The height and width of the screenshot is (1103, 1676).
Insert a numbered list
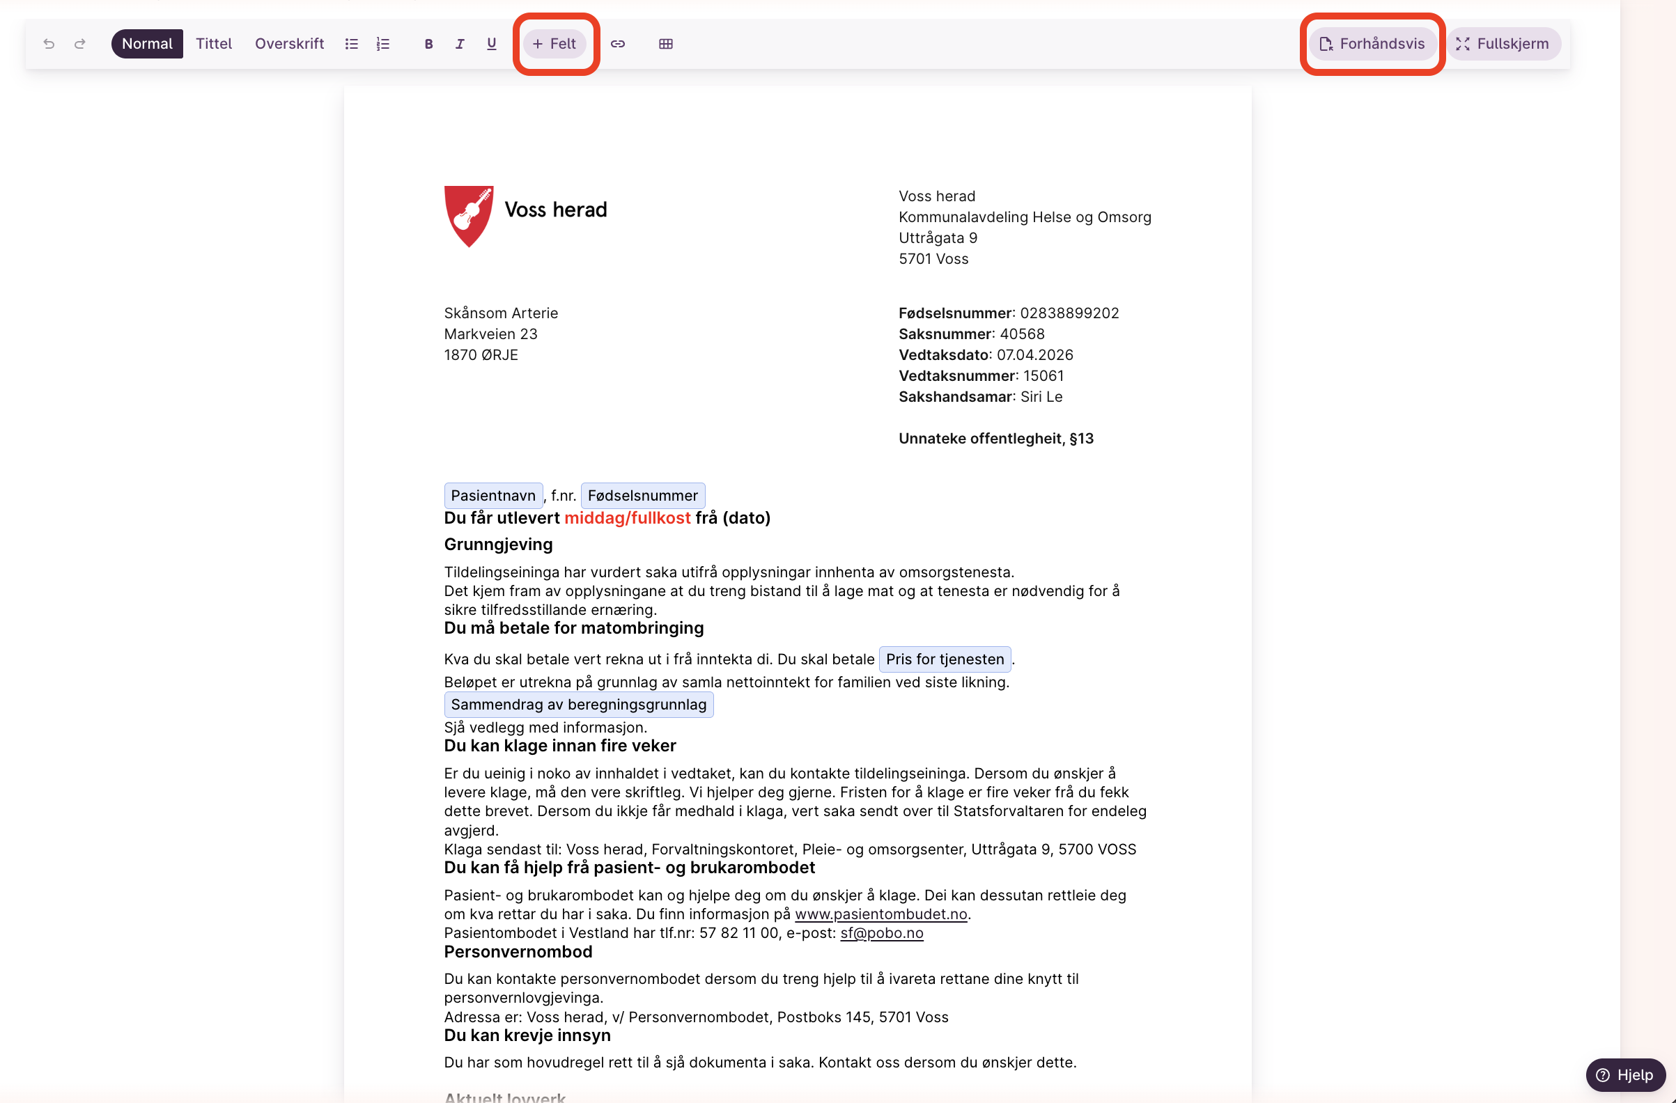click(x=383, y=44)
